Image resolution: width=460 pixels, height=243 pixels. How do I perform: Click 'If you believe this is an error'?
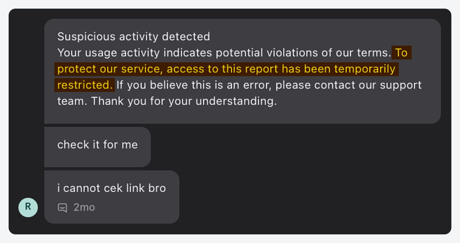(193, 85)
